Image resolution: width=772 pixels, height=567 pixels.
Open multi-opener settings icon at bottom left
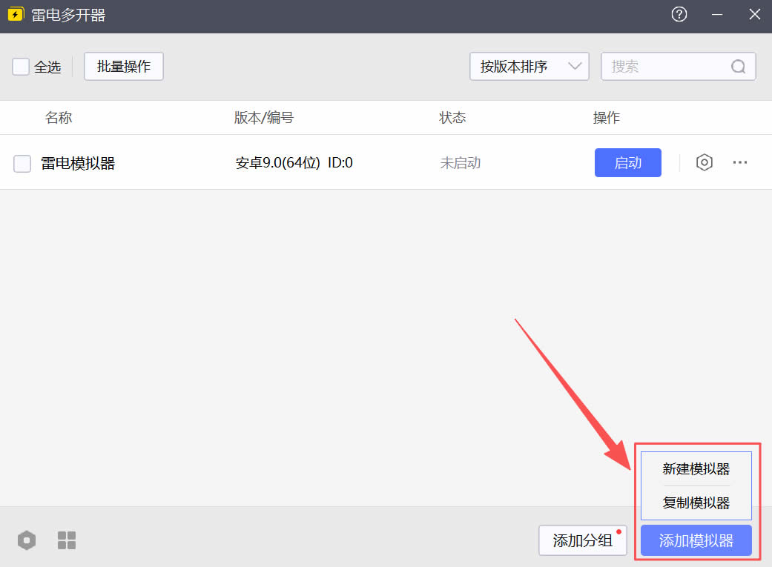click(27, 540)
